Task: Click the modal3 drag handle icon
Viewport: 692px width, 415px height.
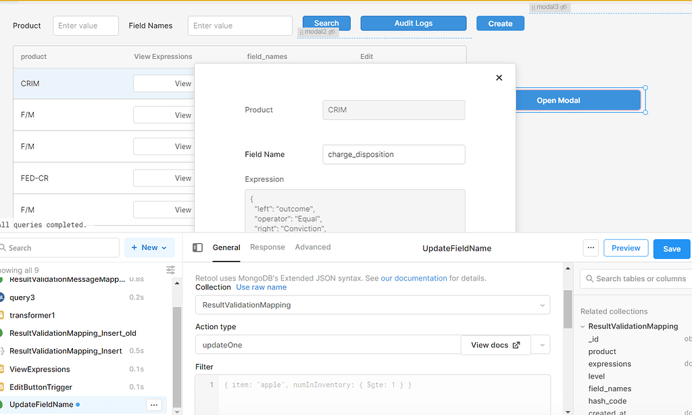Action: (x=533, y=7)
